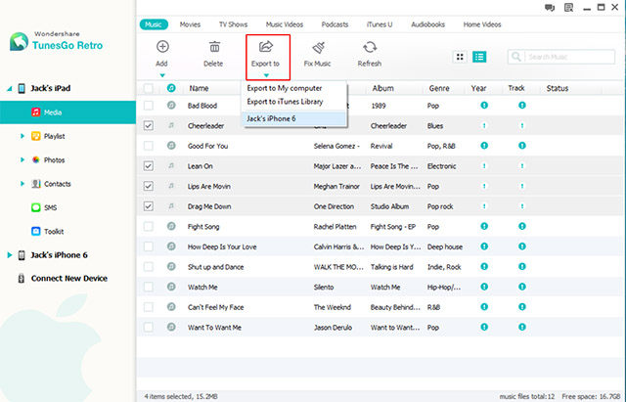
Task: Open Toolkit in the sidebar
Action: tap(54, 230)
